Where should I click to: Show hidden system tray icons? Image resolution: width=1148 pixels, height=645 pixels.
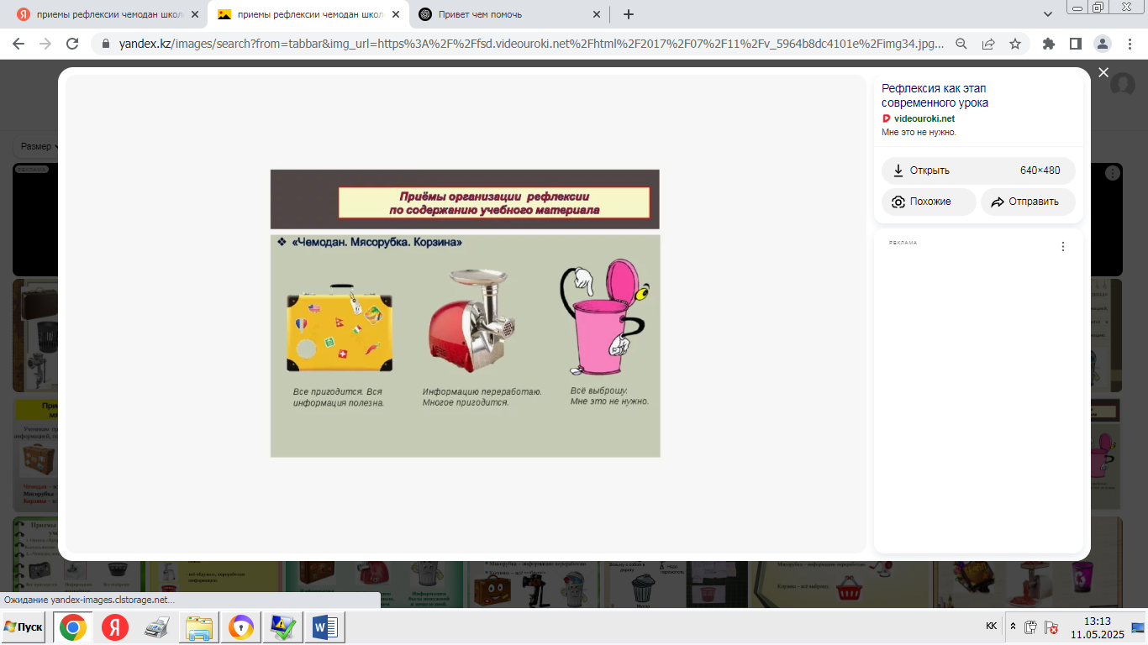point(1013,627)
